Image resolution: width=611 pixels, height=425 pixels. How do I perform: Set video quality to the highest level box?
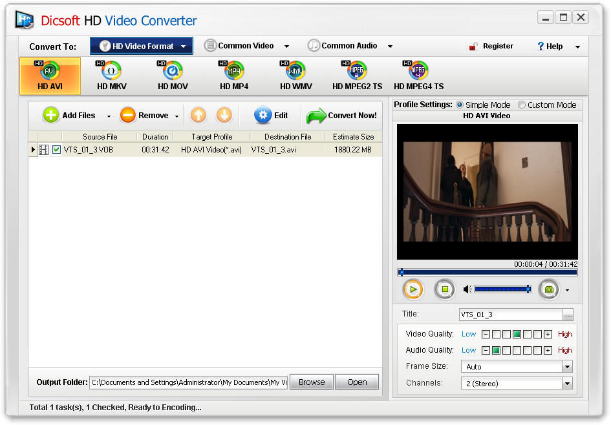tap(537, 334)
